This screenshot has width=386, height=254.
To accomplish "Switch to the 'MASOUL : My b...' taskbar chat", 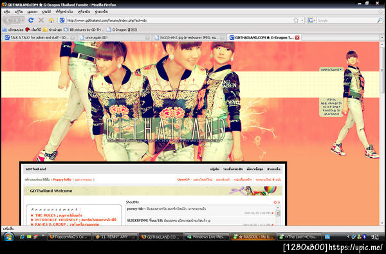I will [253, 237].
